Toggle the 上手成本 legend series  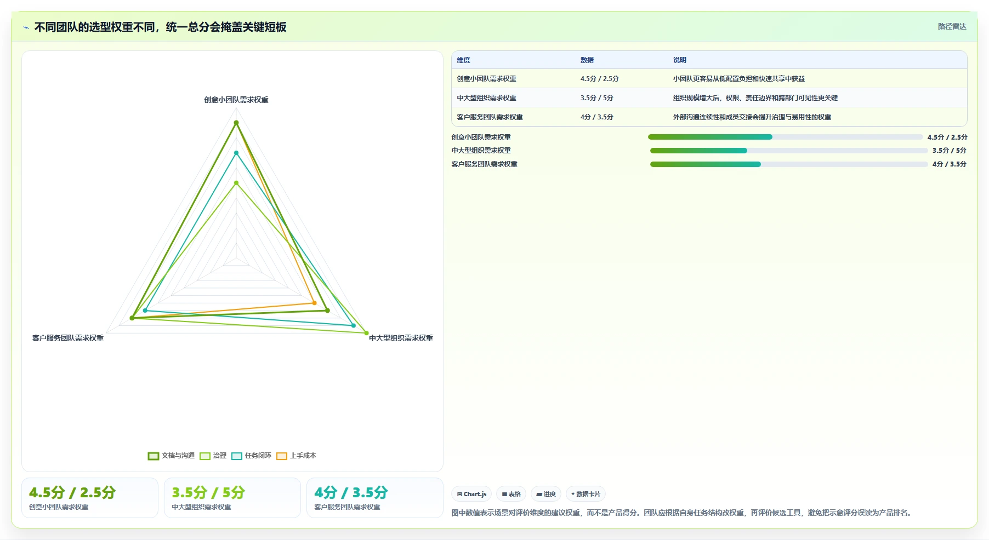(297, 456)
